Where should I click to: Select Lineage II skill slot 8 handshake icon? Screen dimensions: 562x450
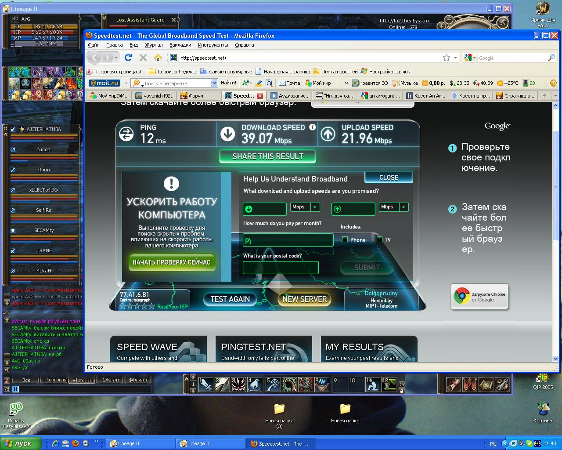coord(322,385)
